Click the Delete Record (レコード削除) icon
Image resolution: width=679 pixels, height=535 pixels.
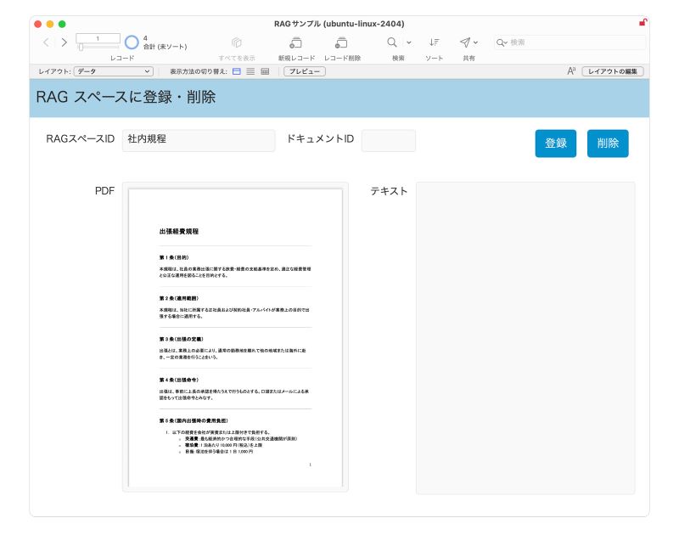[341, 42]
